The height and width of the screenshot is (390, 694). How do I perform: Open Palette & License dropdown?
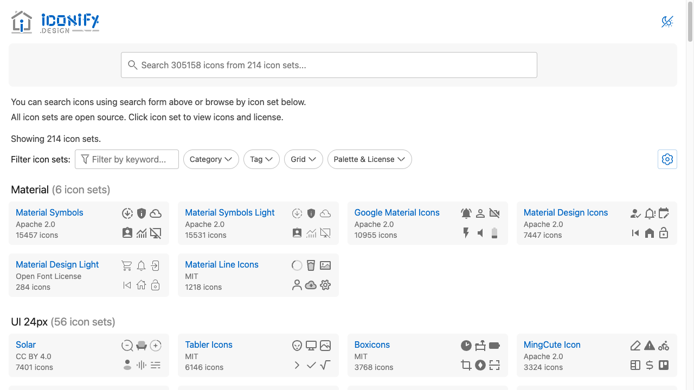pyautogui.click(x=370, y=159)
